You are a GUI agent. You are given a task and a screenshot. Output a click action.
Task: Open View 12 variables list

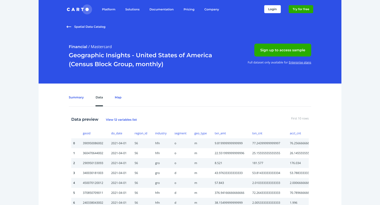[121, 120]
